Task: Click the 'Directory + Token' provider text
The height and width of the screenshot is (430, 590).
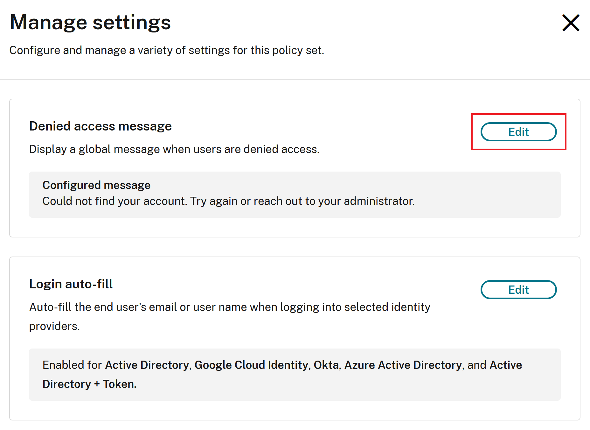Action: pos(89,384)
